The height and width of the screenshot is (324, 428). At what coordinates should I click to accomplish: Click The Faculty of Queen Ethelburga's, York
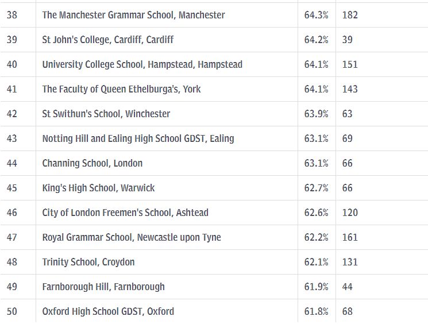point(121,89)
